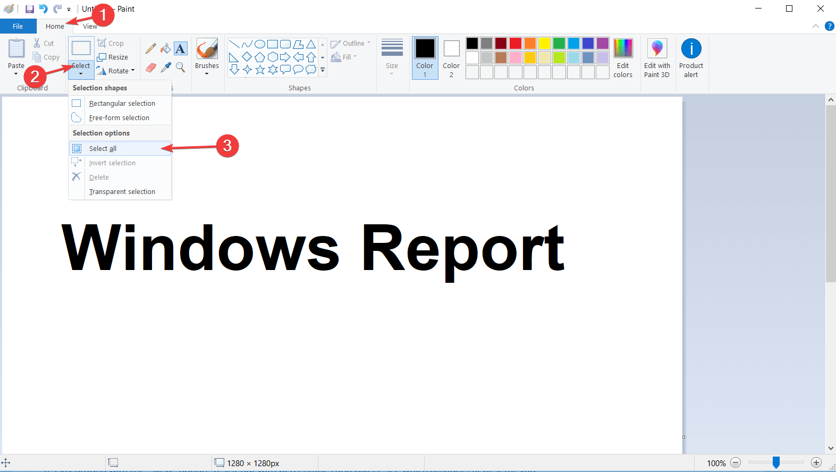Click the Paste clipboard icon
Screen dimensions: 836x472
(16, 48)
